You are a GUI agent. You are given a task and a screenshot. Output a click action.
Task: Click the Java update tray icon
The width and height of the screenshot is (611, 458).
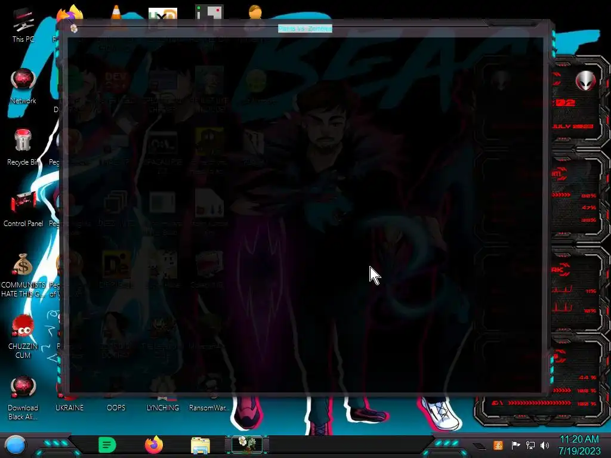[x=498, y=445]
